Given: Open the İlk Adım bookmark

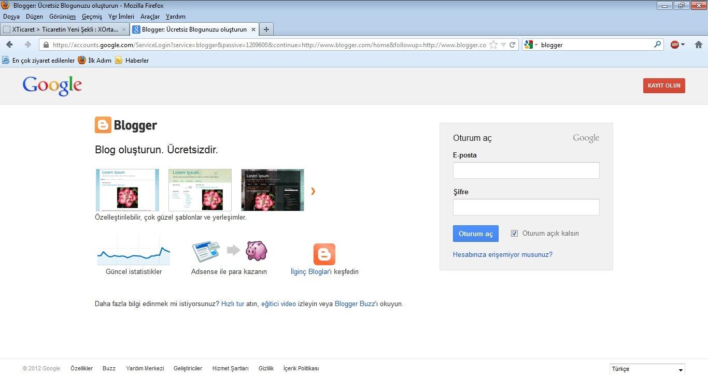Looking at the screenshot, I should tap(94, 60).
